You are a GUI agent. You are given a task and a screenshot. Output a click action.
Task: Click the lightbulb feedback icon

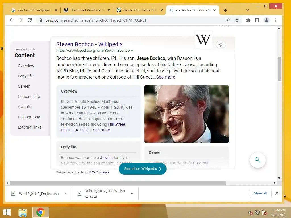(x=221, y=45)
